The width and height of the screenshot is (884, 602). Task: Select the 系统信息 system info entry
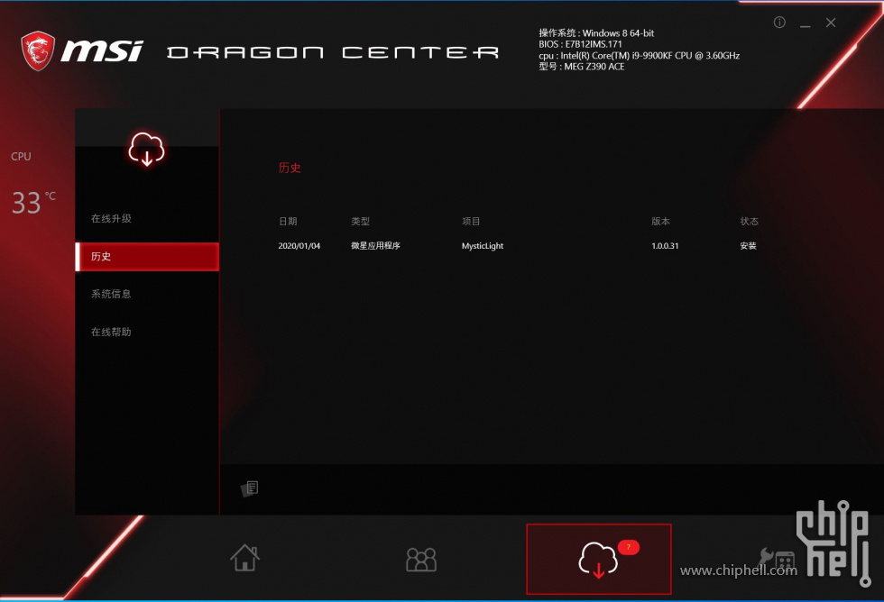[112, 293]
